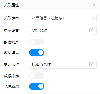Turn on the 数据排序 switch

tap(37, 76)
